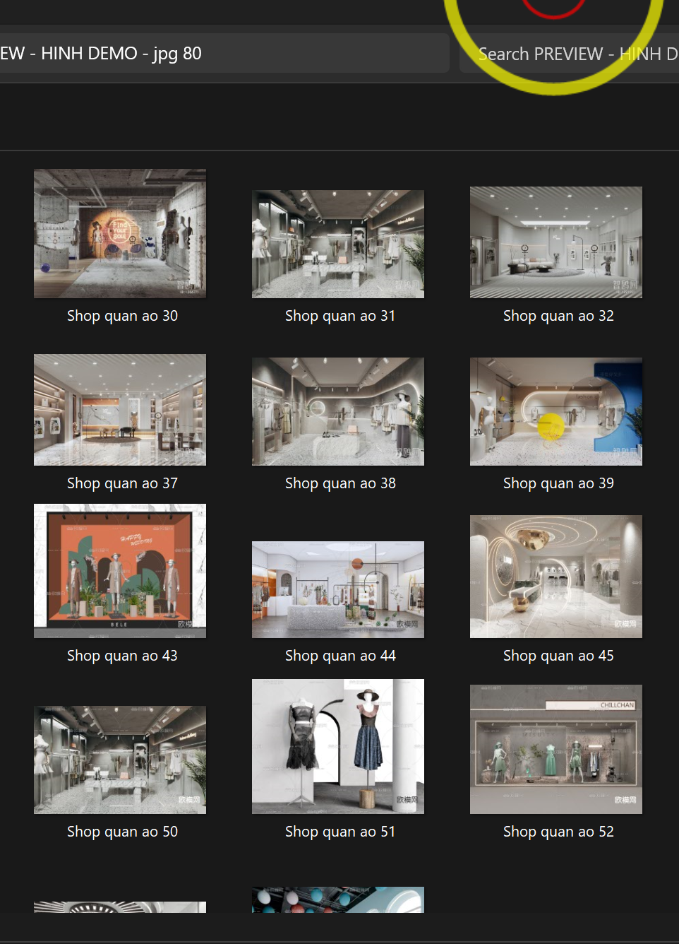
Task: Pick the Shop quan ao 39 thumbnail
Action: click(x=556, y=411)
